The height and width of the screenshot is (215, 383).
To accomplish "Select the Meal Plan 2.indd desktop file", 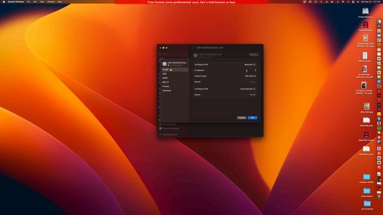I will tap(366, 134).
